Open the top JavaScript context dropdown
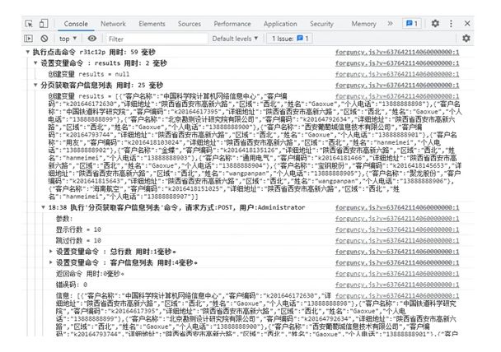This screenshot has width=501, height=352. tap(68, 39)
